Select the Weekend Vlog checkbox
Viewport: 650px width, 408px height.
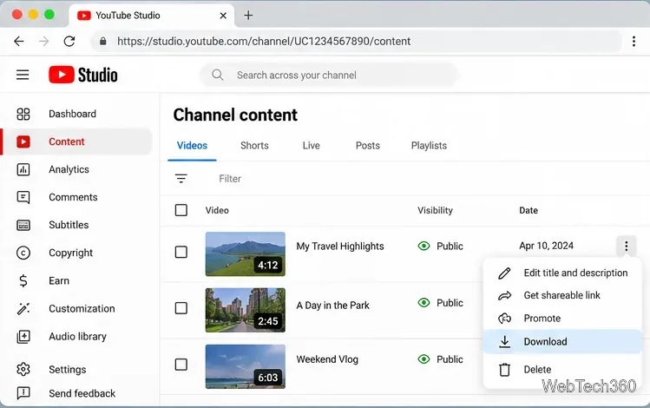point(181,365)
